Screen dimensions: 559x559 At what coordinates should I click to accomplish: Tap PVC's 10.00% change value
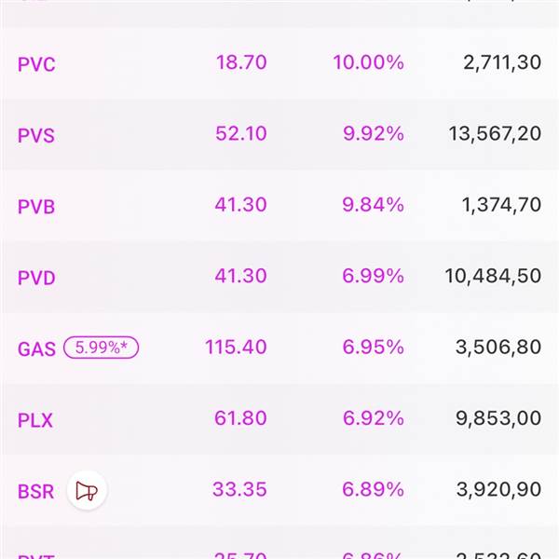pyautogui.click(x=368, y=62)
